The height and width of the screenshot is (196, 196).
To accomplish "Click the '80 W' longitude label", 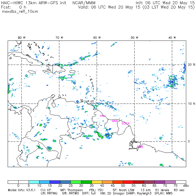I will (22, 38).
